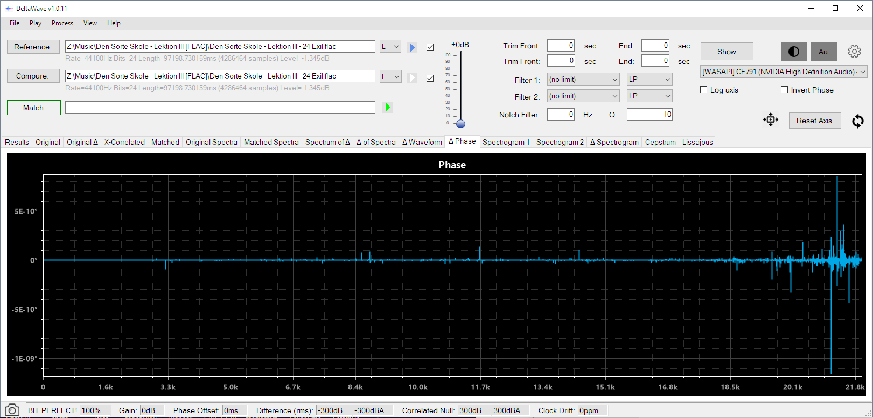Screen dimensions: 873x418
Task: Switch to the X-Correlated tab
Action: [124, 142]
